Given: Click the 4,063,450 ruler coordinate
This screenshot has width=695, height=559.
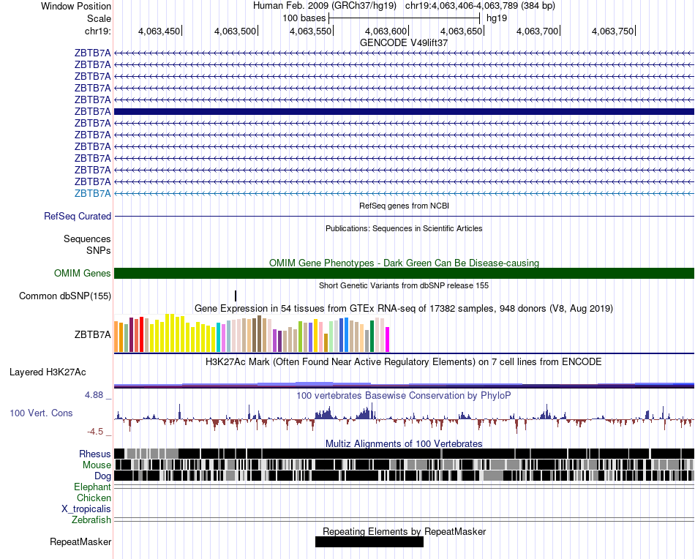Looking at the screenshot, I should 159,31.
